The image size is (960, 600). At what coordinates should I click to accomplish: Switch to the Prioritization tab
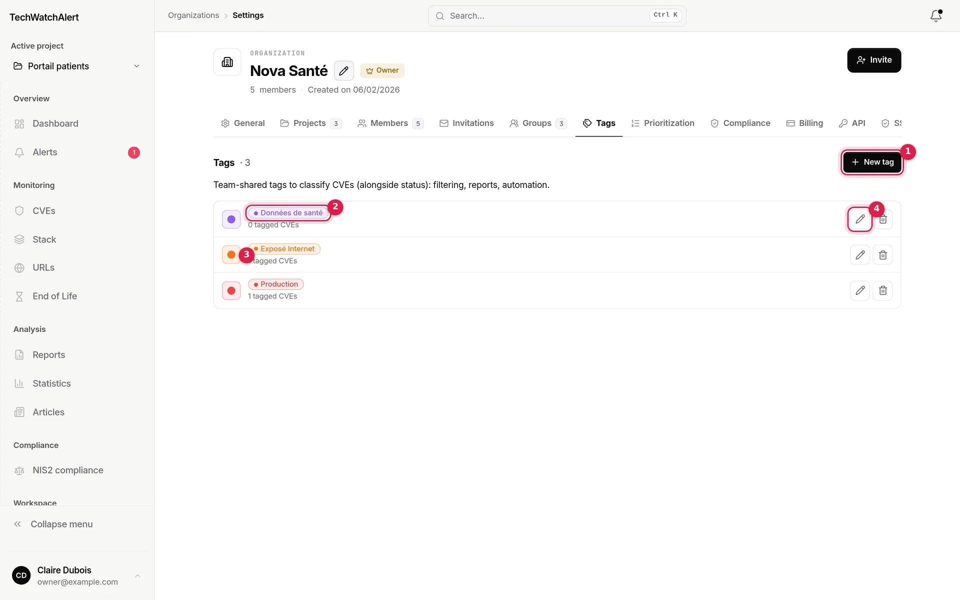662,123
